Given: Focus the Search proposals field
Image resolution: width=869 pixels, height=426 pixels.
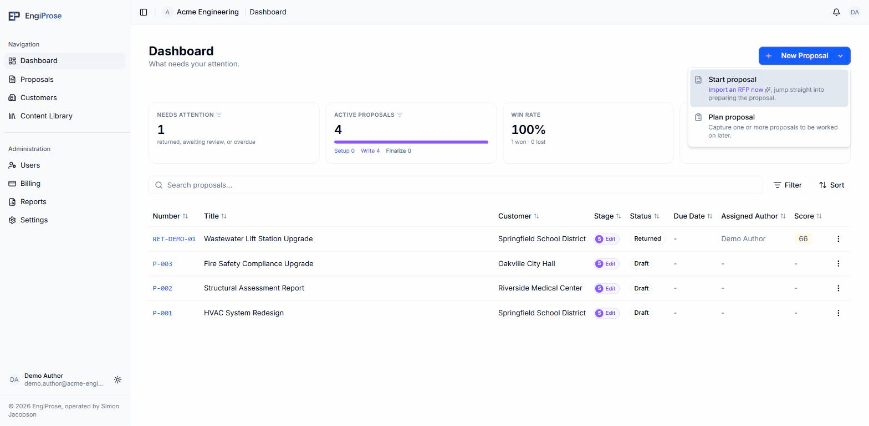Looking at the screenshot, I should click(x=456, y=185).
